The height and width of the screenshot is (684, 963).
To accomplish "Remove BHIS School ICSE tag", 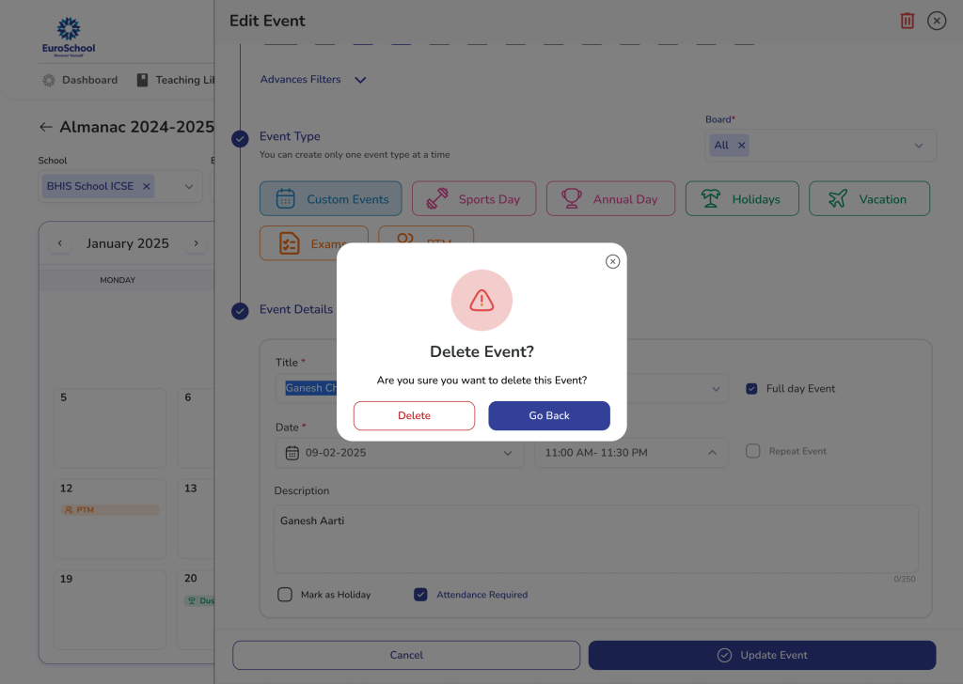I will (x=146, y=186).
